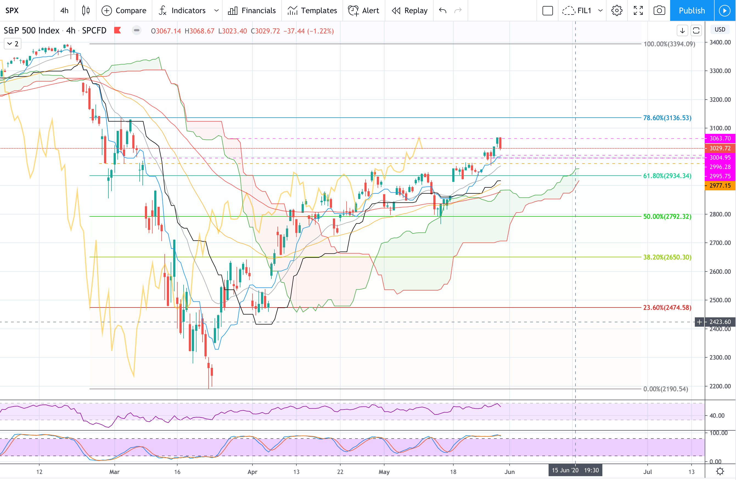Click the C3029.72 close value
The height and width of the screenshot is (480, 736).
[265, 31]
